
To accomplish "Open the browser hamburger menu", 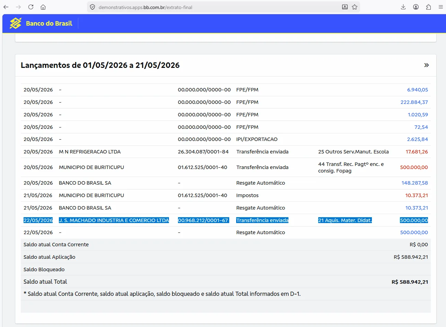I will 441,7.
